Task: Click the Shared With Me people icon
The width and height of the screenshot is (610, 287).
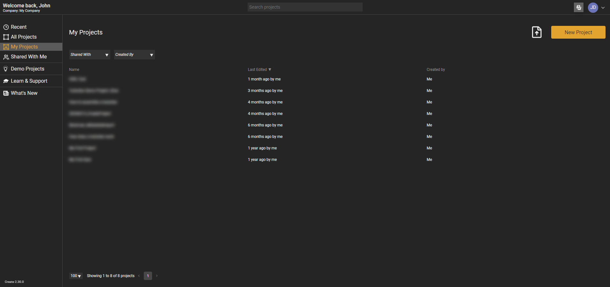Action: coord(6,57)
